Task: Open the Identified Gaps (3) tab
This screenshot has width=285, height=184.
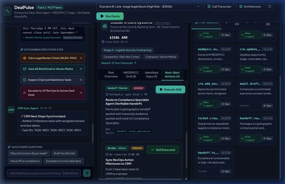Action: click(151, 75)
